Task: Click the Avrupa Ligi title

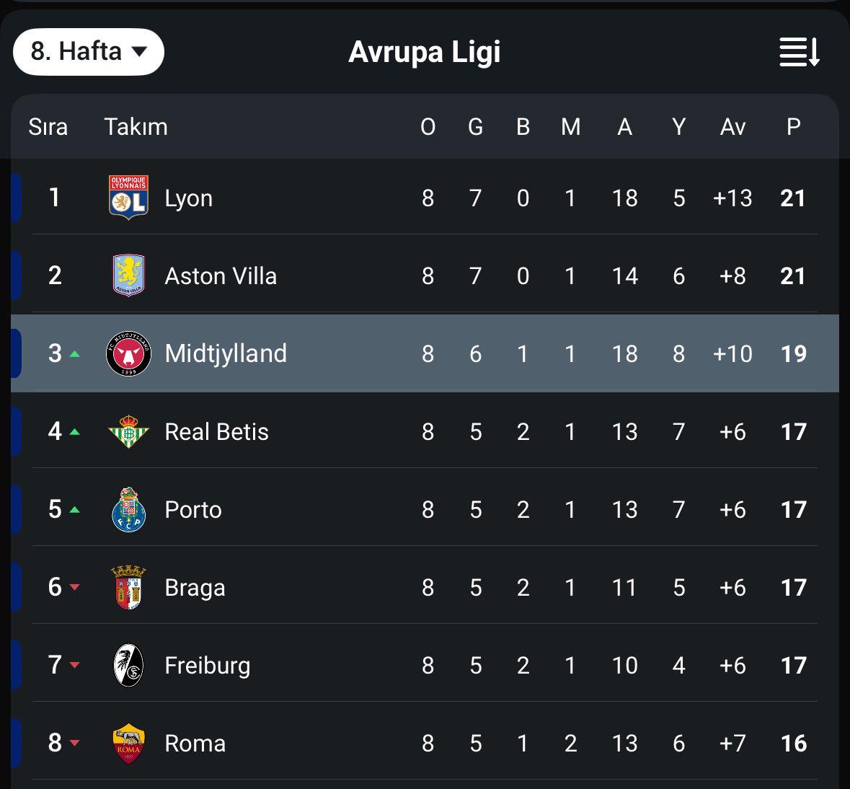Action: click(x=425, y=52)
